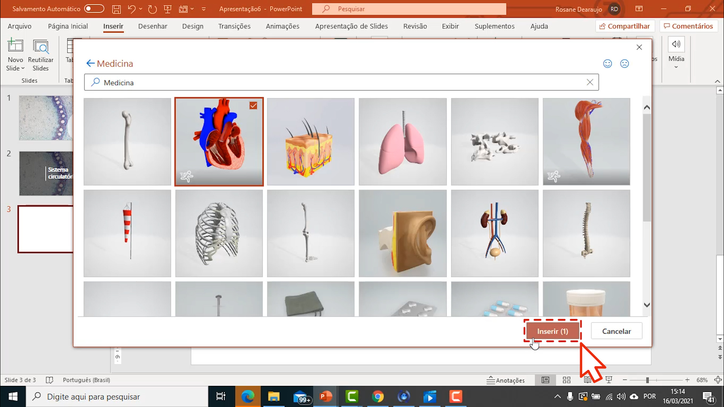Open slide sorter view from status bar
Screen dimensions: 724x407
pos(566,380)
